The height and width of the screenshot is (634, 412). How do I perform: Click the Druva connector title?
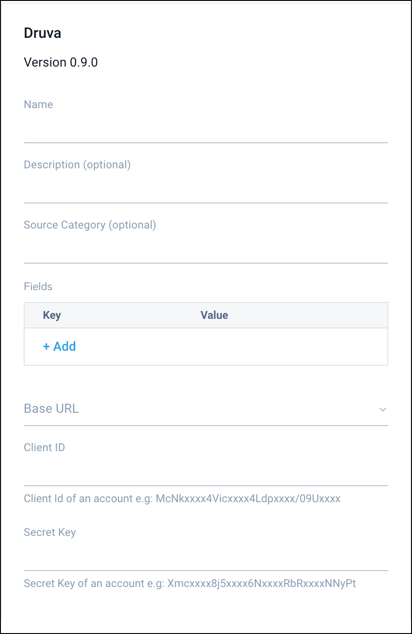tap(42, 32)
